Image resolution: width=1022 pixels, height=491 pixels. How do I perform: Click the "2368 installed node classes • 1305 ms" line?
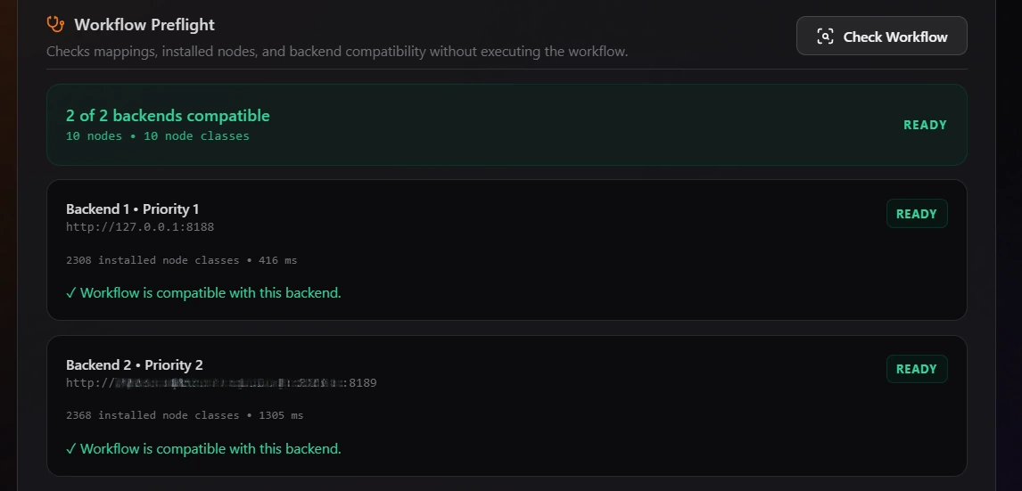[x=185, y=415]
